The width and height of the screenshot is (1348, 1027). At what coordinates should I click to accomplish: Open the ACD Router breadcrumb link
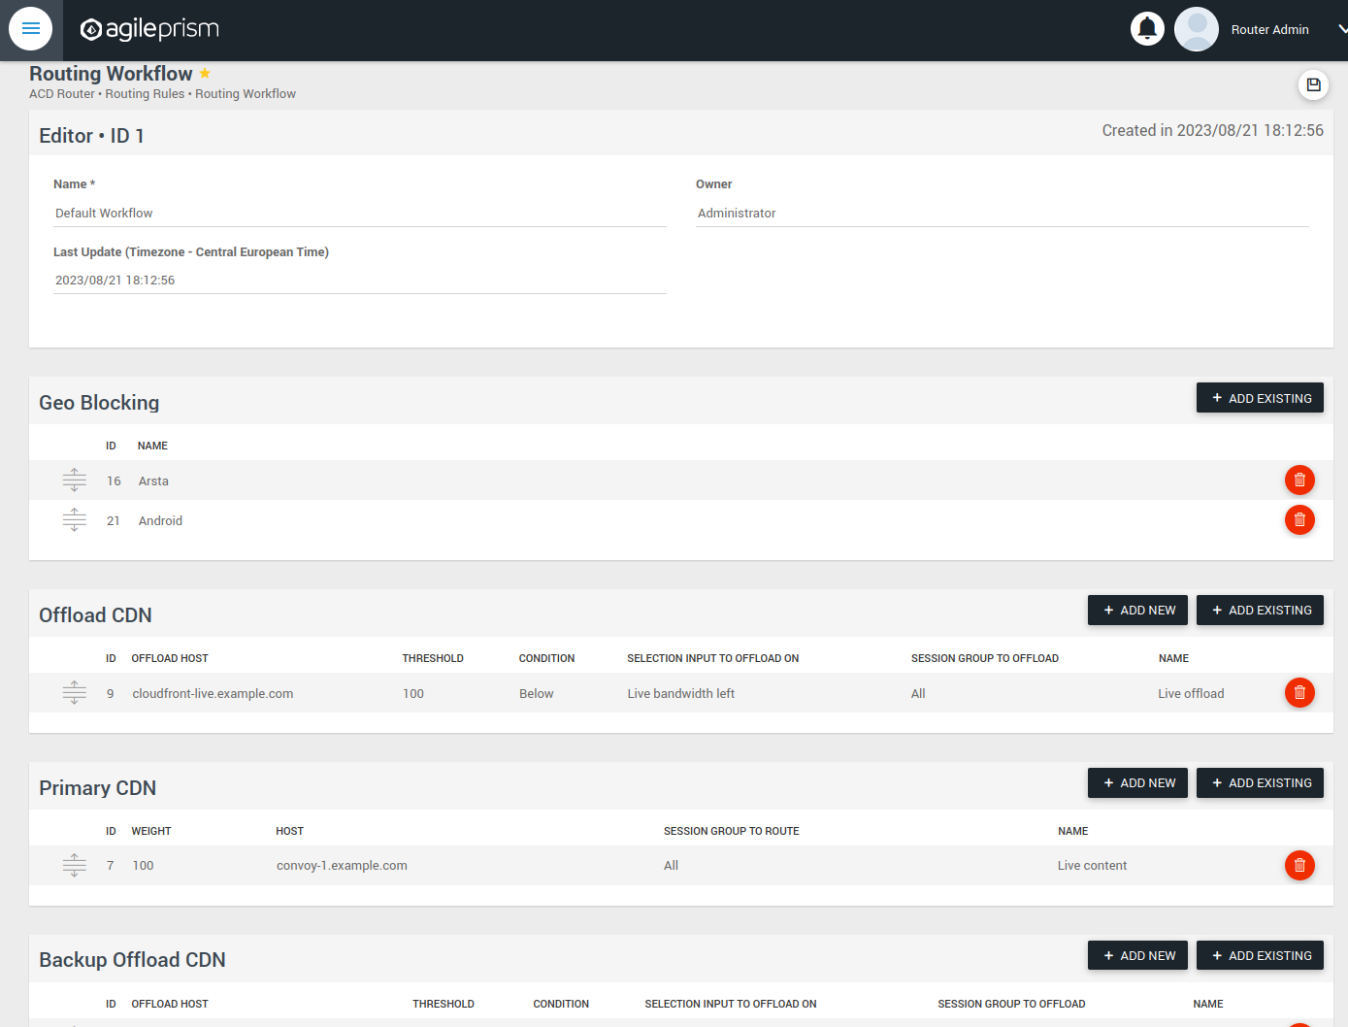tap(61, 93)
